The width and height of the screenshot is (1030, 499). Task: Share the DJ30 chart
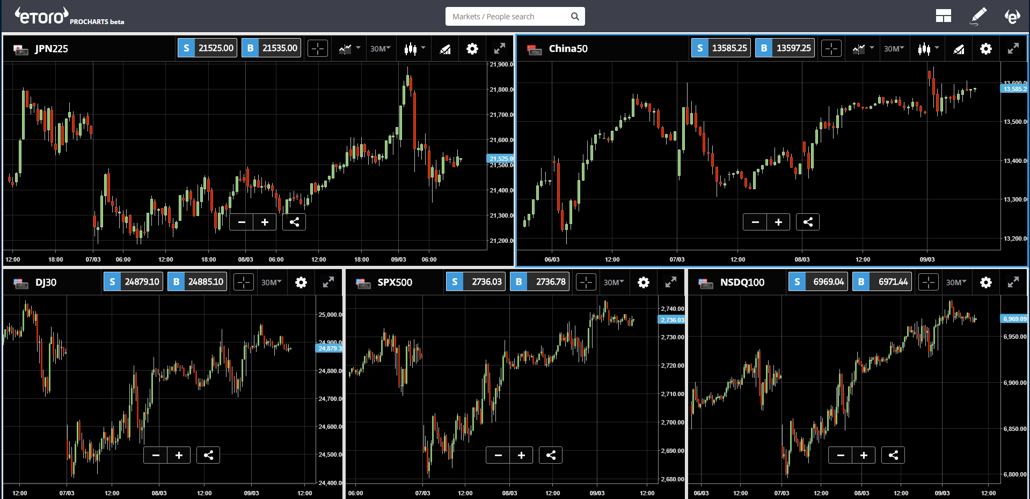tap(208, 455)
